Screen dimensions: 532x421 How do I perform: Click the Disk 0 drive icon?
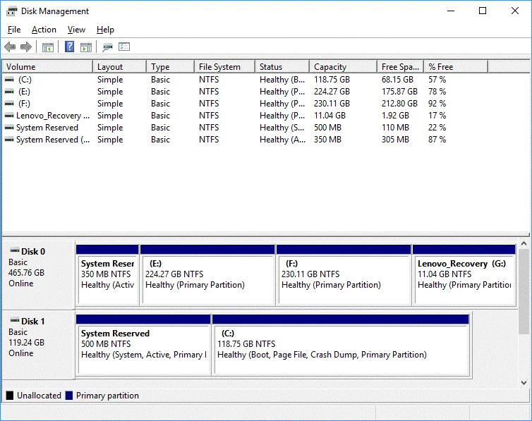tap(15, 250)
